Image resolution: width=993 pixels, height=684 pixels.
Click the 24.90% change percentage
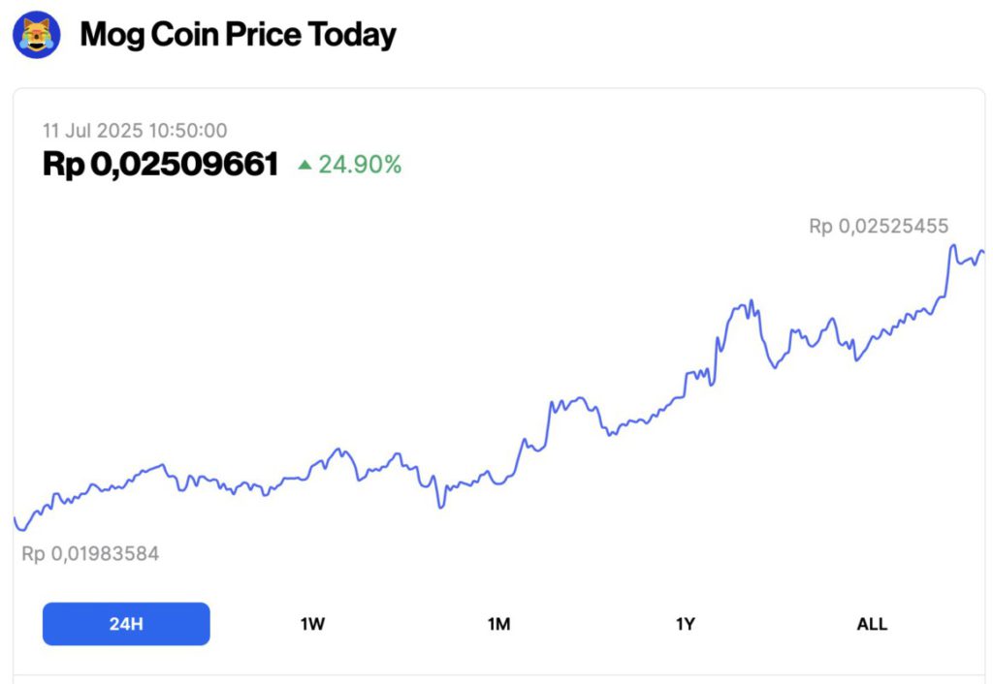tap(360, 166)
